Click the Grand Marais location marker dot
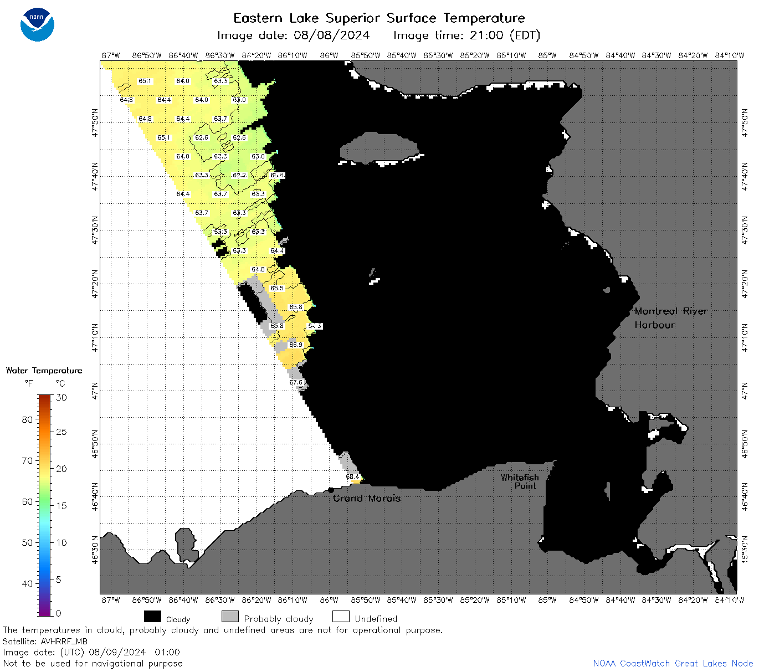Screen dimensions: 759x672 click(x=331, y=490)
